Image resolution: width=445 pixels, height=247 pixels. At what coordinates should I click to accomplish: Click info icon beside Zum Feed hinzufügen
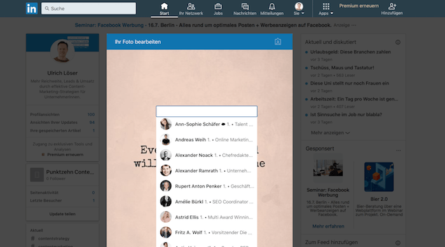(x=398, y=243)
